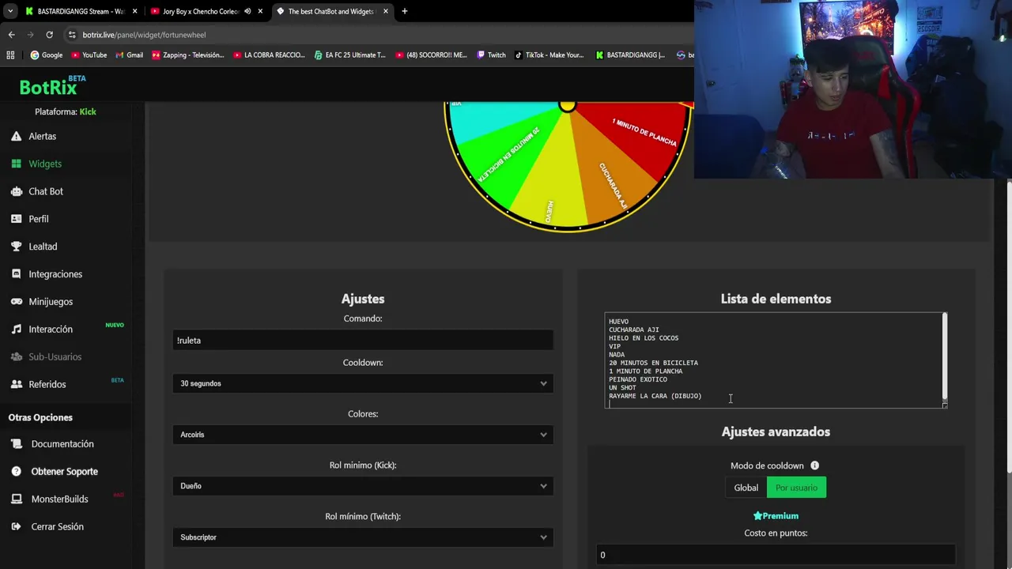
Task: Click the Interacción music note icon
Action: tap(16, 329)
